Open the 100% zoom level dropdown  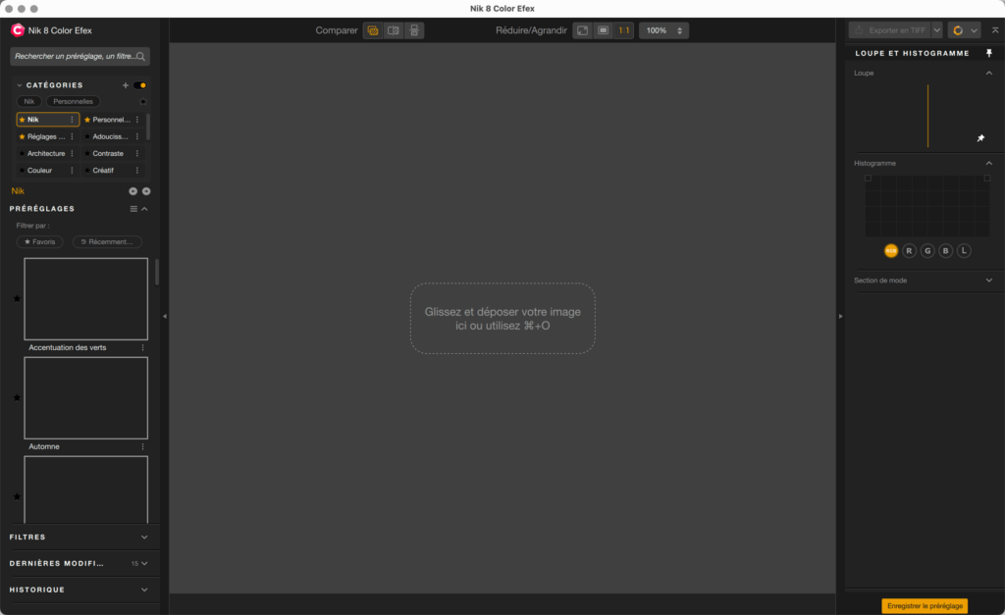tap(664, 30)
